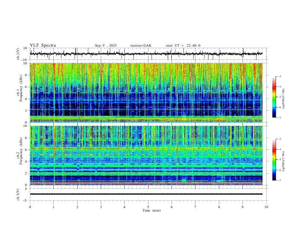
Task: Click the orange 6 kHz band in ch.2 spectrogram
Action: pos(146,148)
